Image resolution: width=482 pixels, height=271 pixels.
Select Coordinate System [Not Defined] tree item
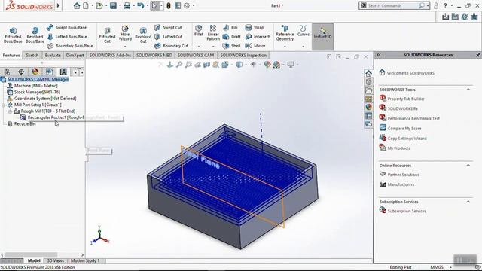pyautogui.click(x=45, y=99)
